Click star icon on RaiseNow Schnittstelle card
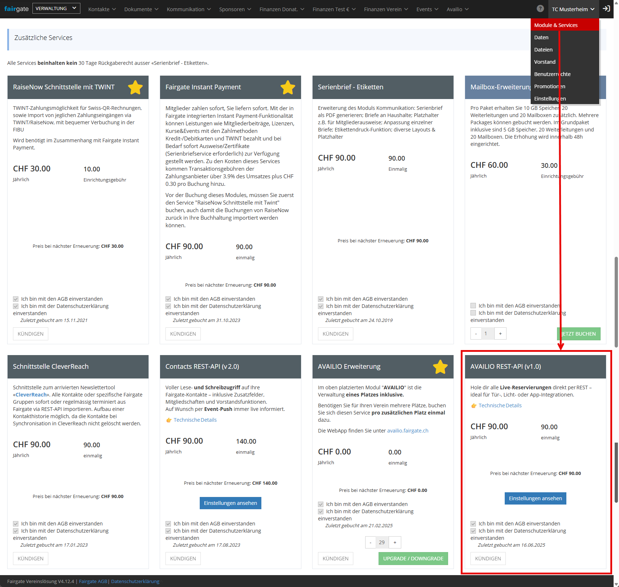Viewport: 619px width, 587px height. 135,87
